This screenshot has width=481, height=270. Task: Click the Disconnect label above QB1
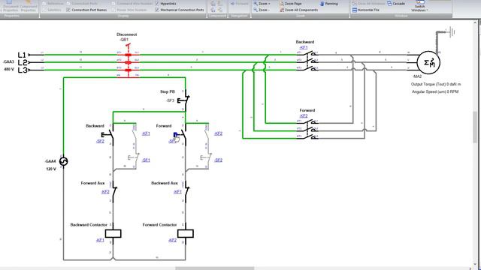127,34
